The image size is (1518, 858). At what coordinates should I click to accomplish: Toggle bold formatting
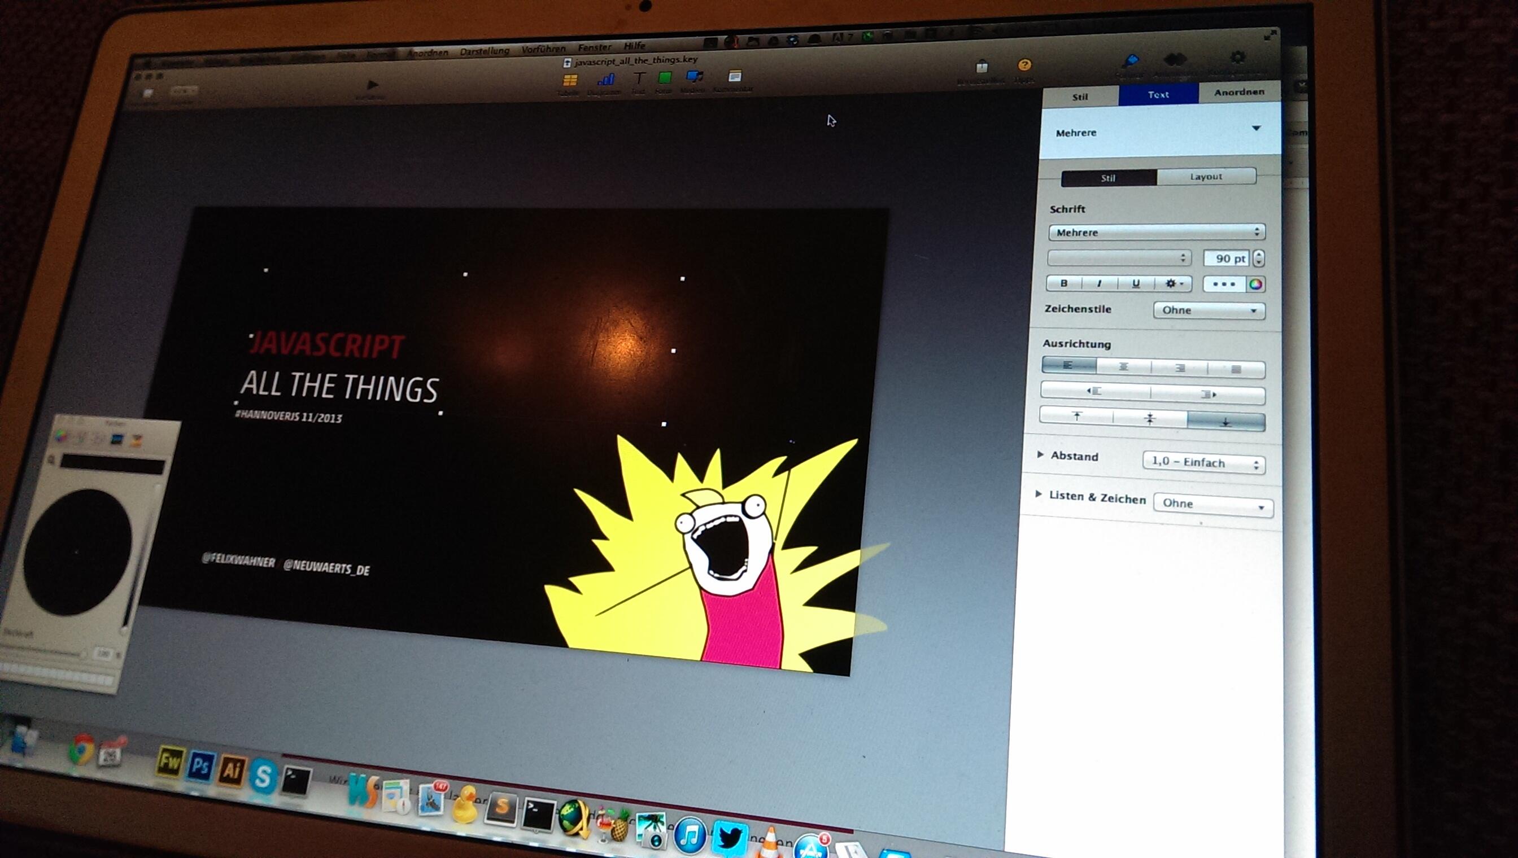pos(1064,283)
